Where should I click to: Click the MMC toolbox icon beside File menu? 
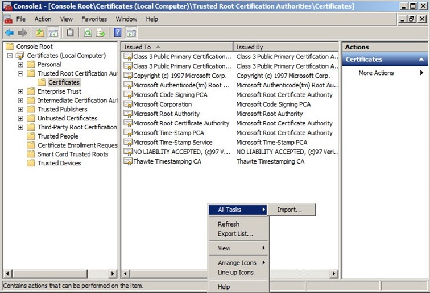click(x=8, y=19)
